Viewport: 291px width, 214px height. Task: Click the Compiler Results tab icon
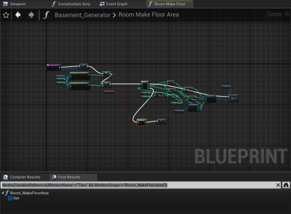point(5,177)
